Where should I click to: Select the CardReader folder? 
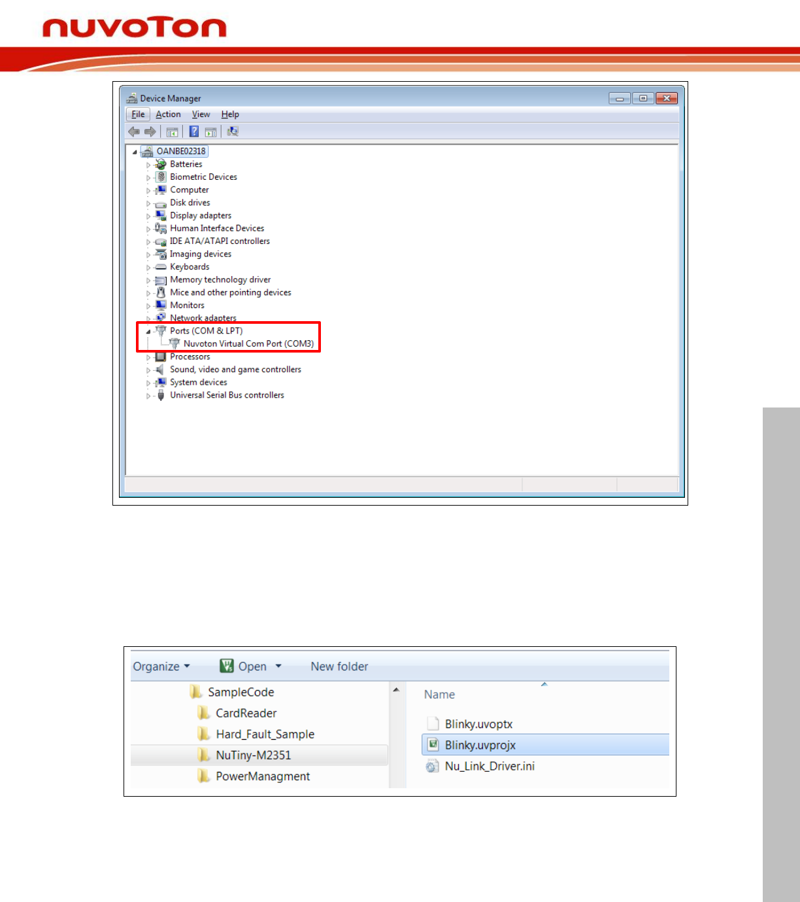coord(246,713)
